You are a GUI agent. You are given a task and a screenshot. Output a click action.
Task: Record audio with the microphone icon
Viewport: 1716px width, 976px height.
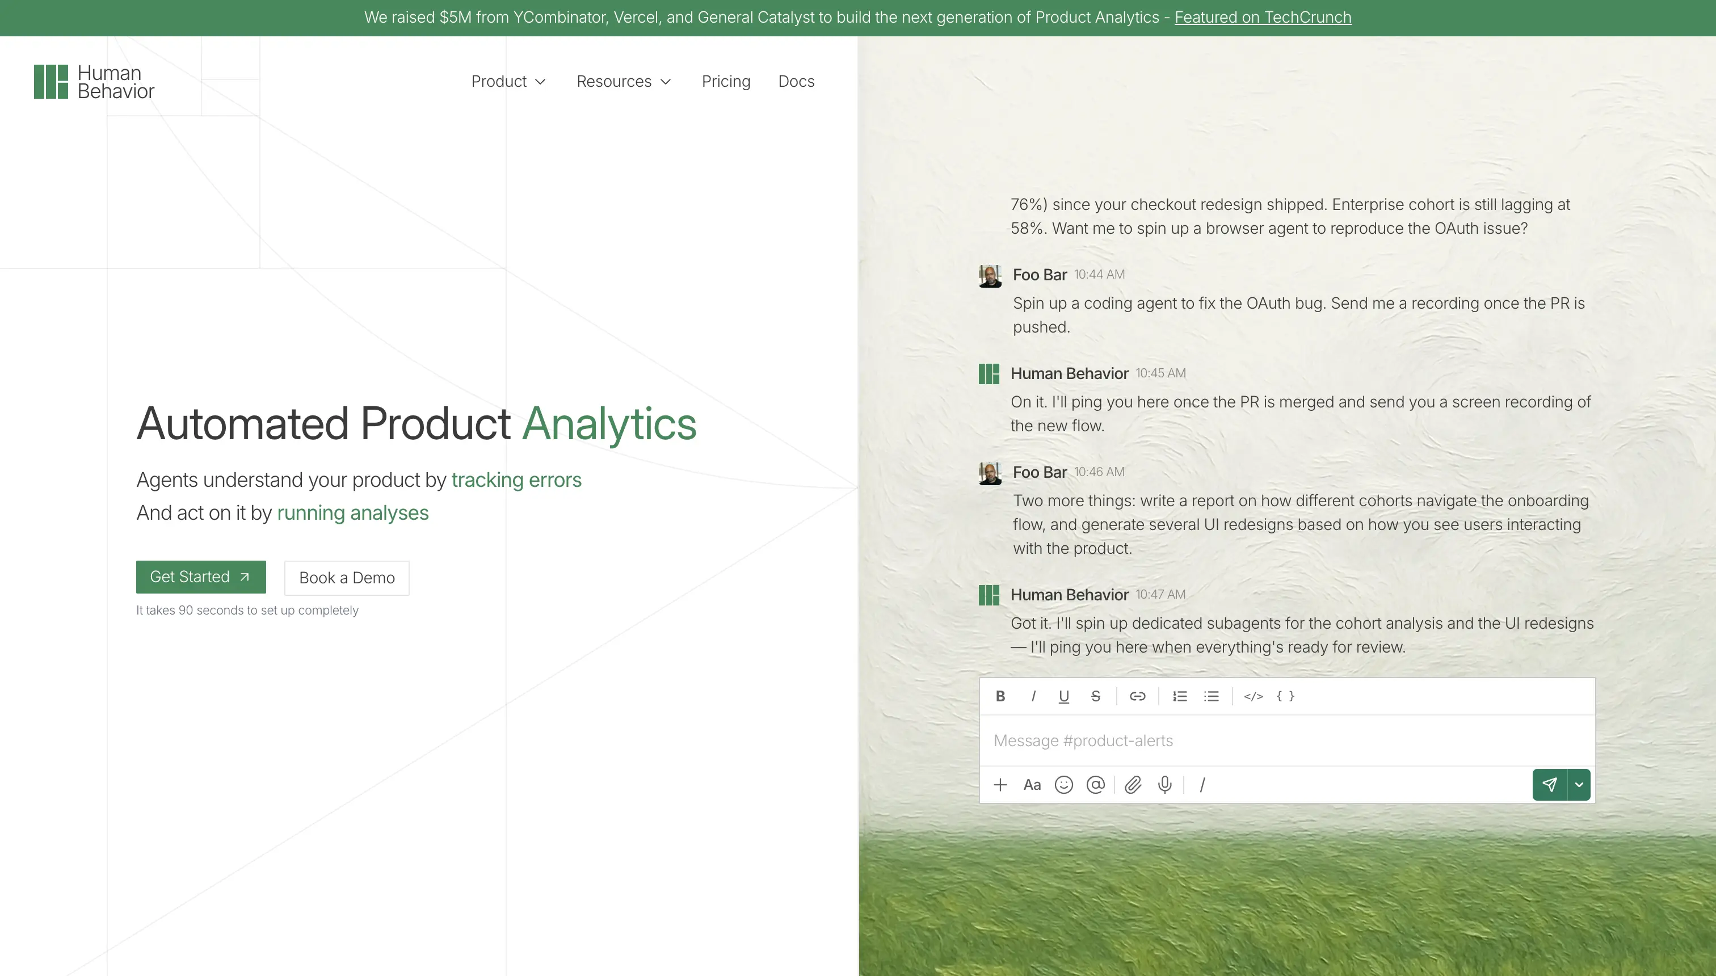click(1165, 784)
